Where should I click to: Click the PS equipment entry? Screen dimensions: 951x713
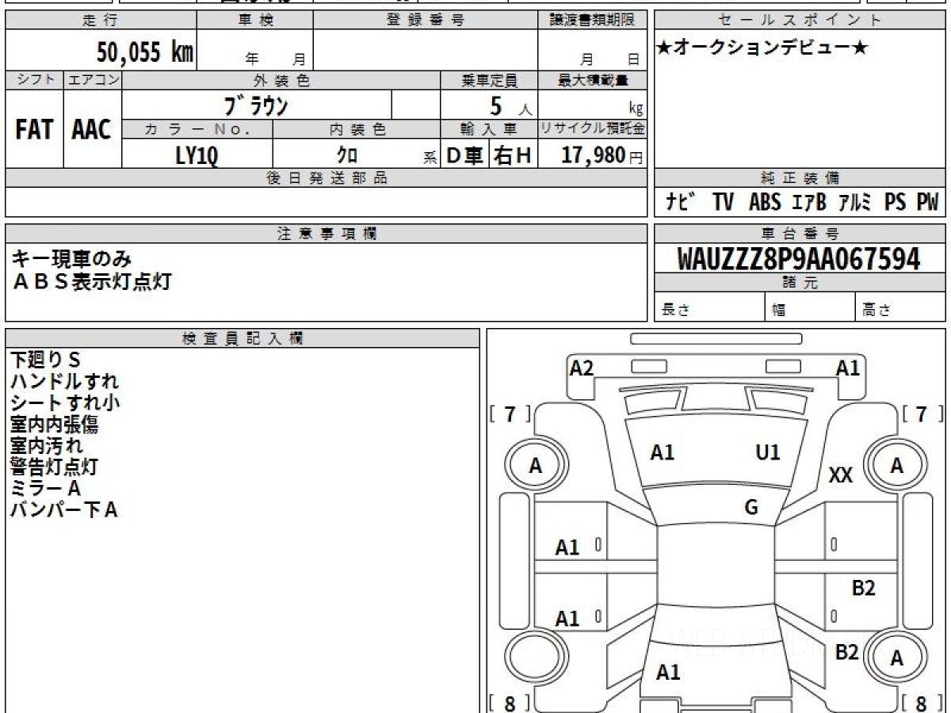[x=896, y=202]
